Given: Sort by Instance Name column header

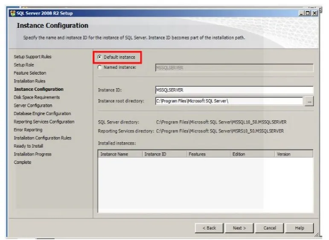Looking at the screenshot, I should click(x=120, y=154).
